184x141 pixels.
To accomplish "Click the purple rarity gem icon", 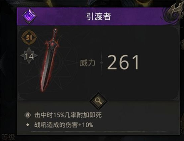I will coord(29,16).
